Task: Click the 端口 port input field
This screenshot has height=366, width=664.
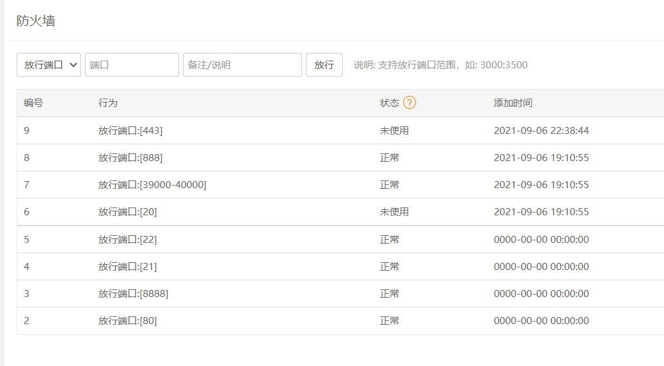Action: pos(132,65)
